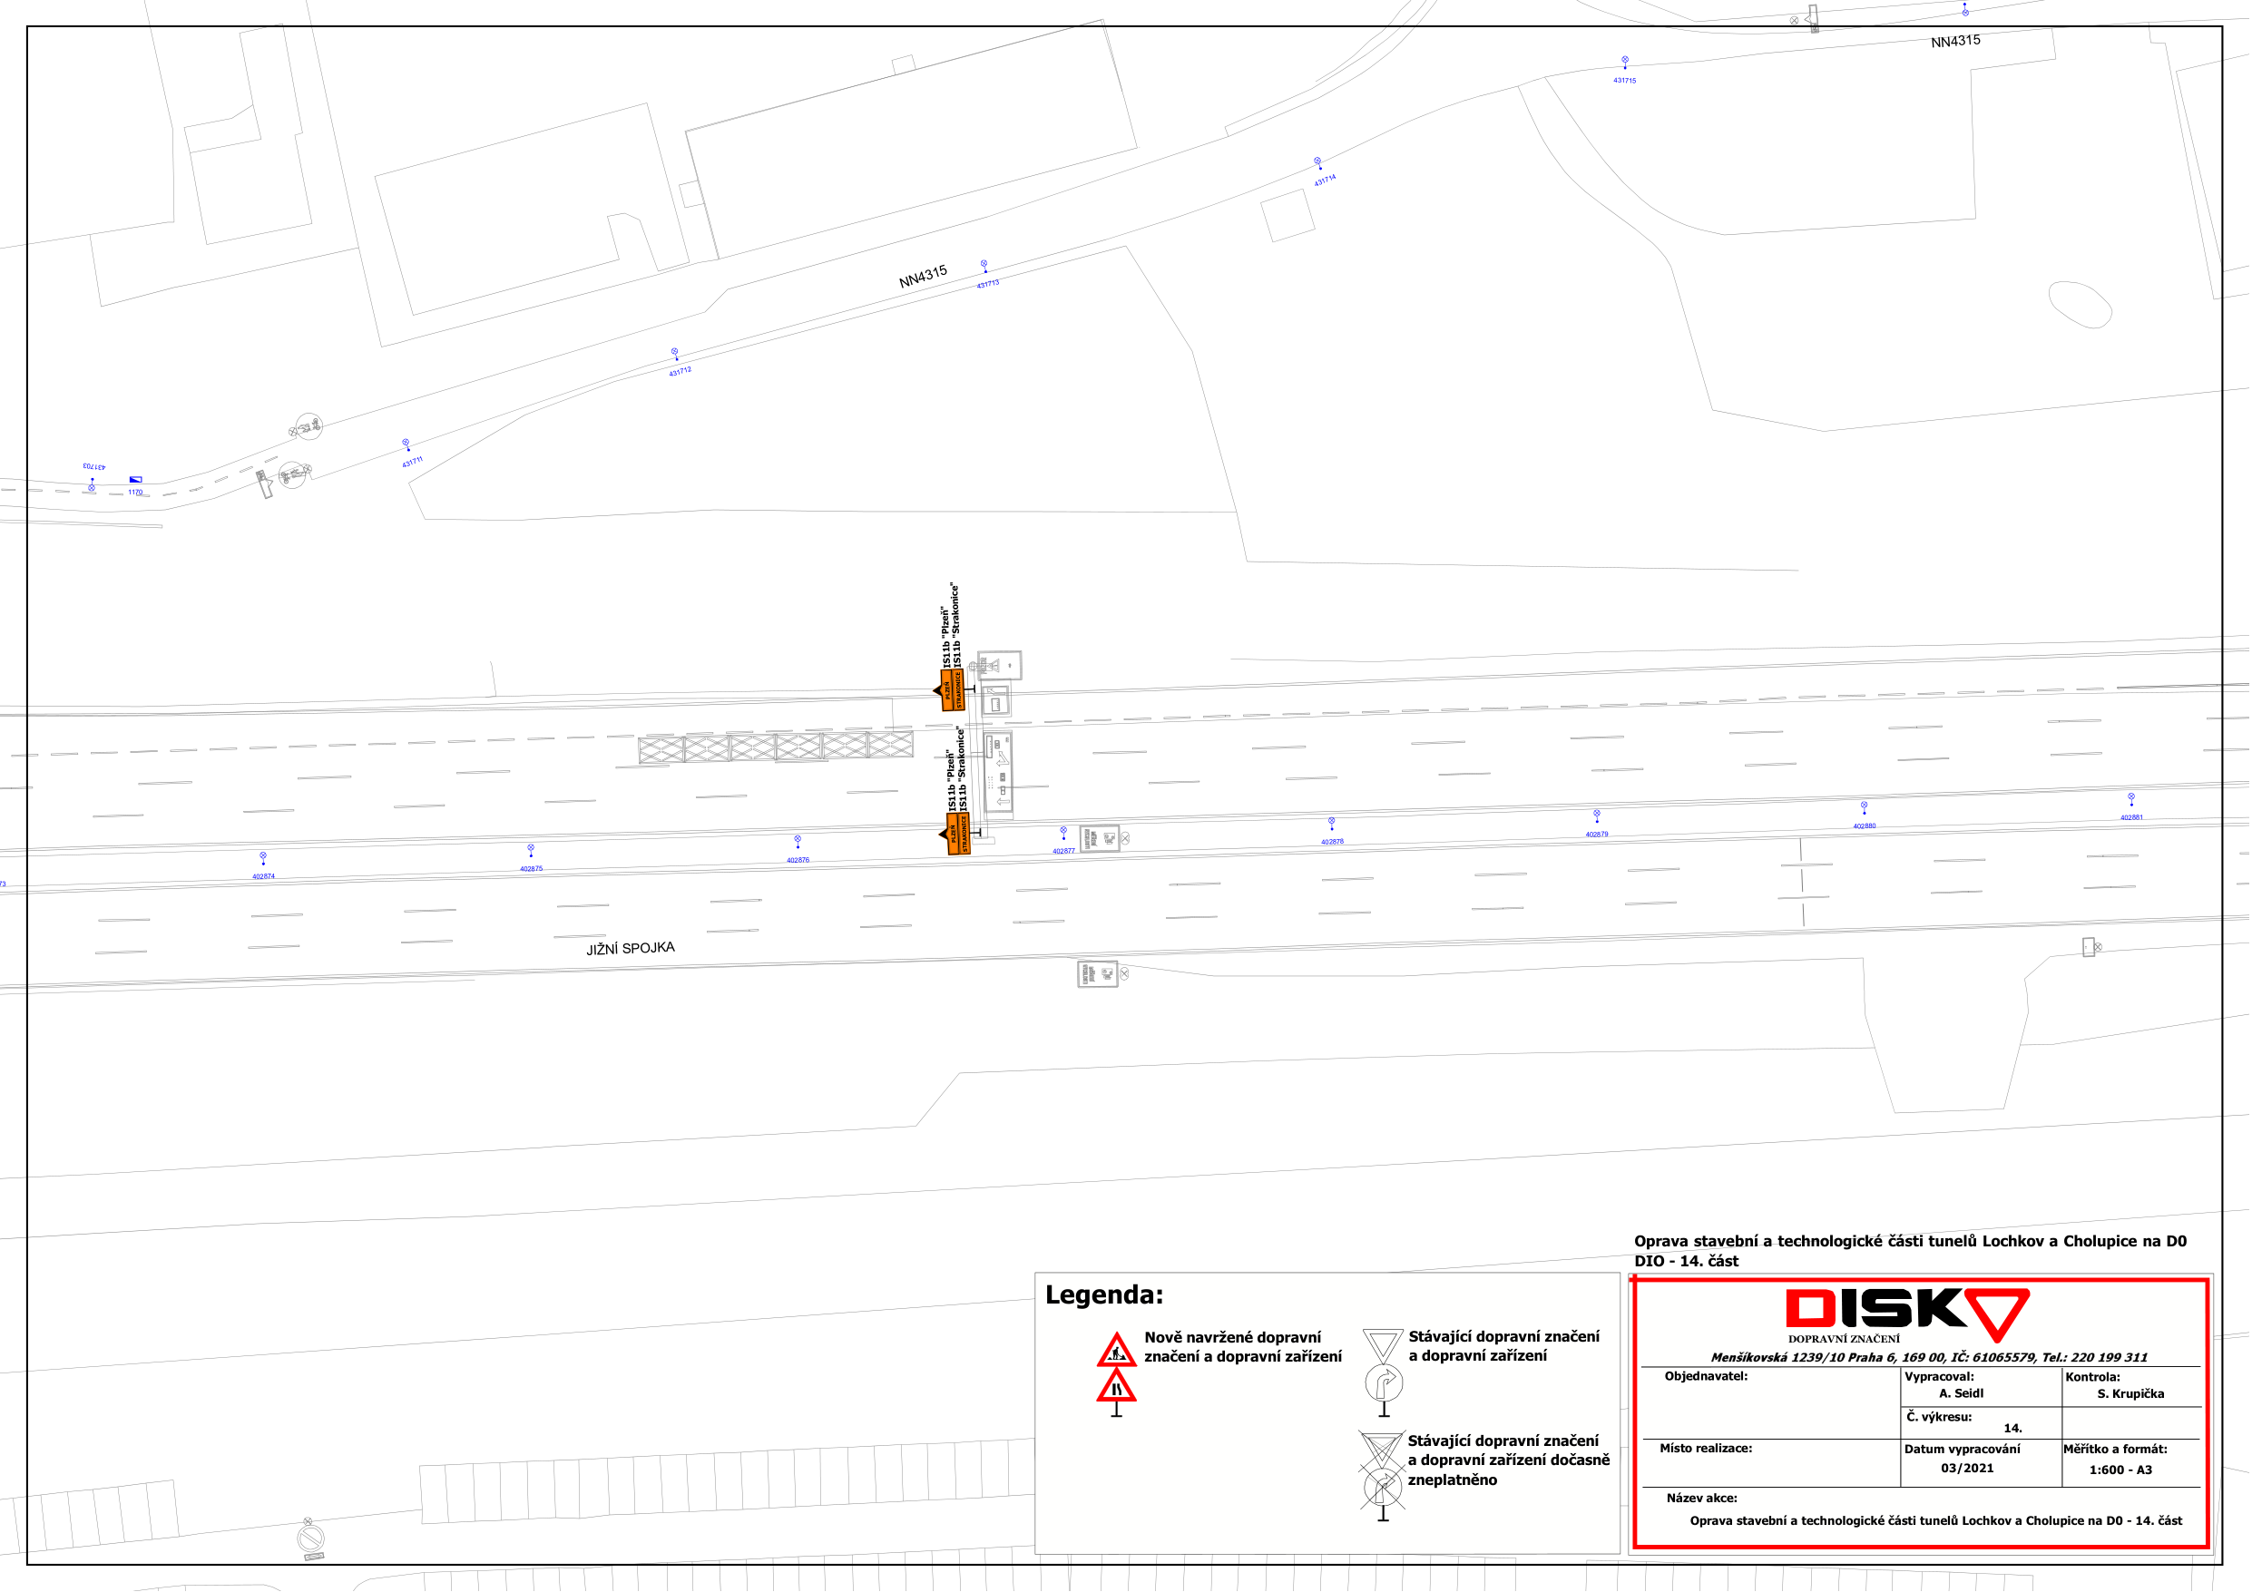Click the Legenda: heading
The width and height of the screenshot is (2252, 1592).
[1104, 1294]
